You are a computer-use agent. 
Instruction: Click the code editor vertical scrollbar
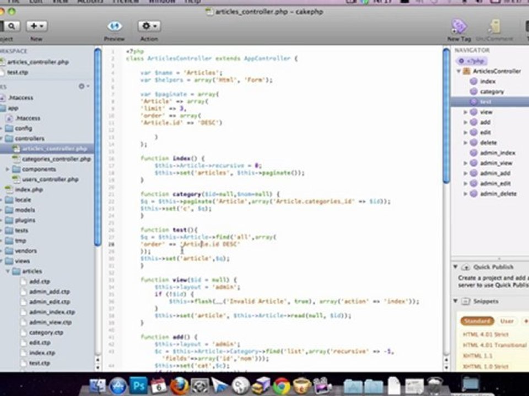[x=446, y=116]
